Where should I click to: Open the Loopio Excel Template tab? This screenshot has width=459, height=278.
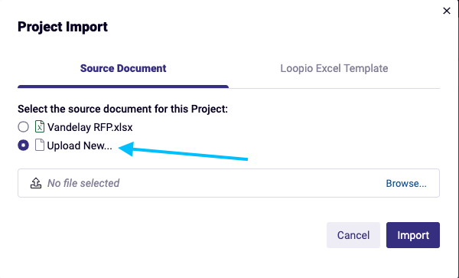coord(334,68)
